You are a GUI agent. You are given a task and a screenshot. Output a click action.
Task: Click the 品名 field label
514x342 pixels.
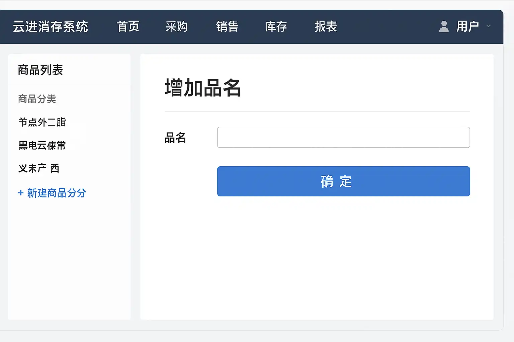(175, 138)
